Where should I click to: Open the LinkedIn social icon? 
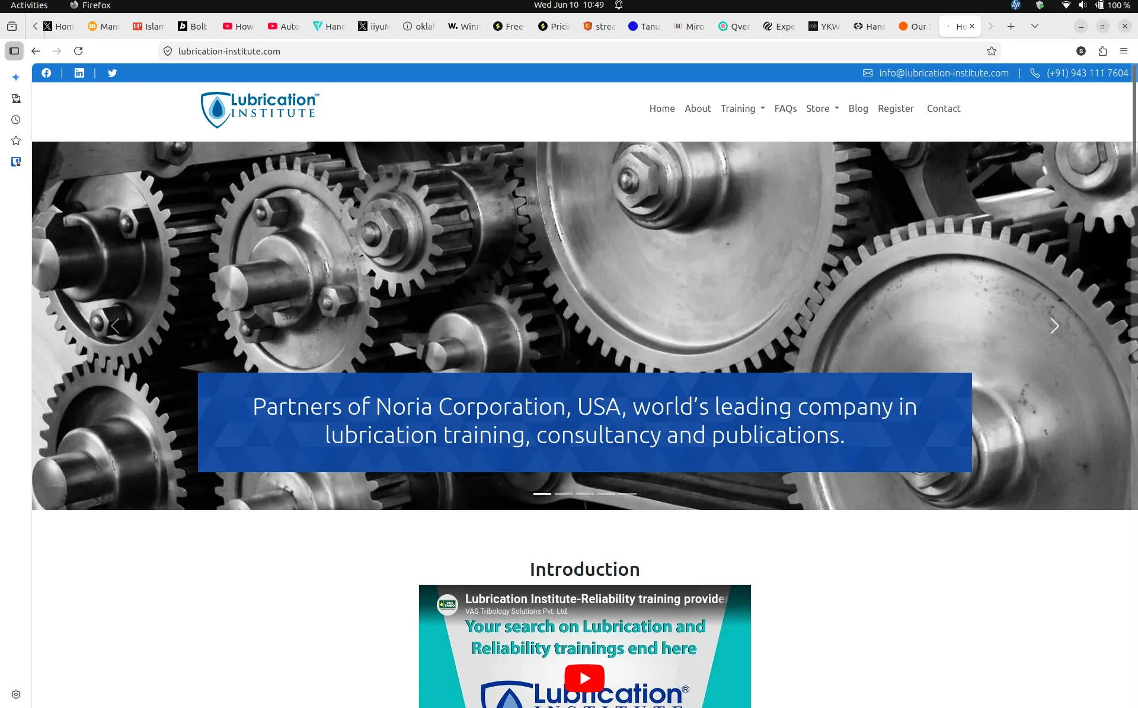coord(79,73)
